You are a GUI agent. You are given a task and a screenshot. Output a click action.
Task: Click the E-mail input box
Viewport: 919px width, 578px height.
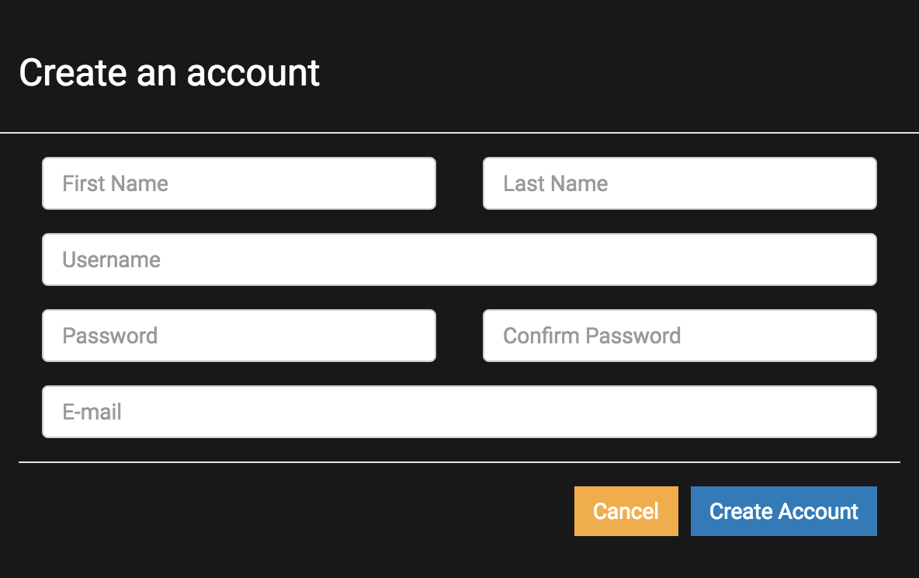point(459,411)
